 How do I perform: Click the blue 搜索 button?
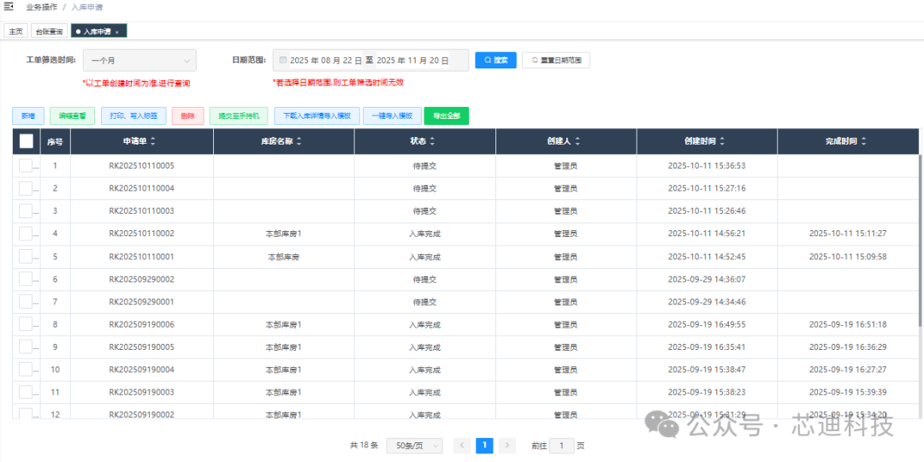[x=495, y=60]
